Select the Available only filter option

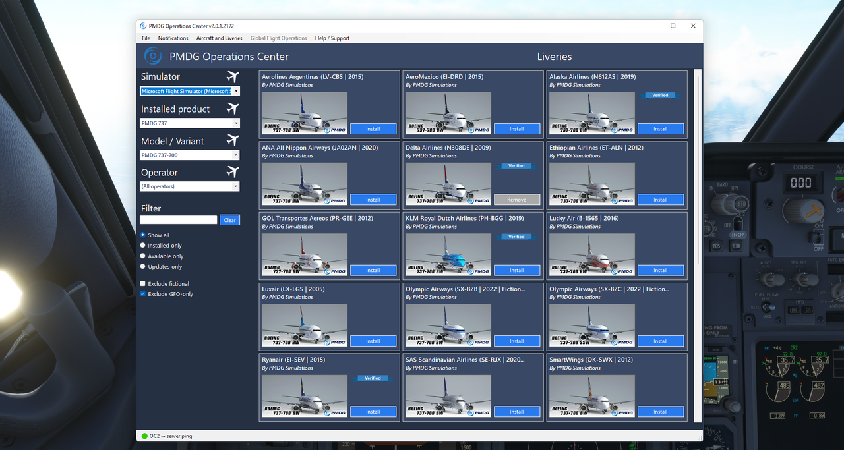point(143,256)
